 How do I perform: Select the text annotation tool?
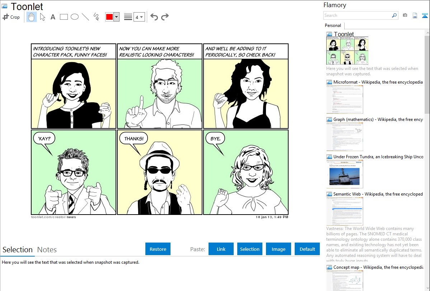tap(53, 17)
